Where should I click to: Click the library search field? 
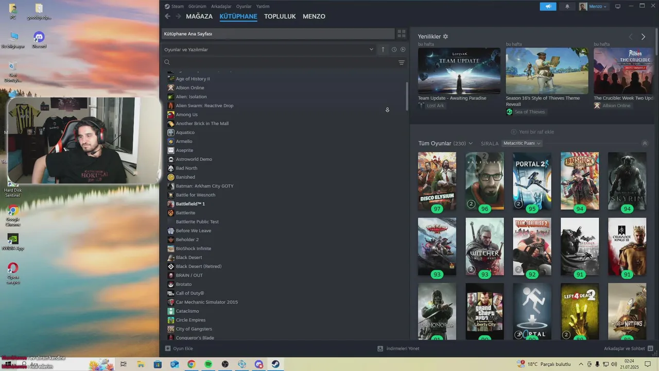[283, 62]
